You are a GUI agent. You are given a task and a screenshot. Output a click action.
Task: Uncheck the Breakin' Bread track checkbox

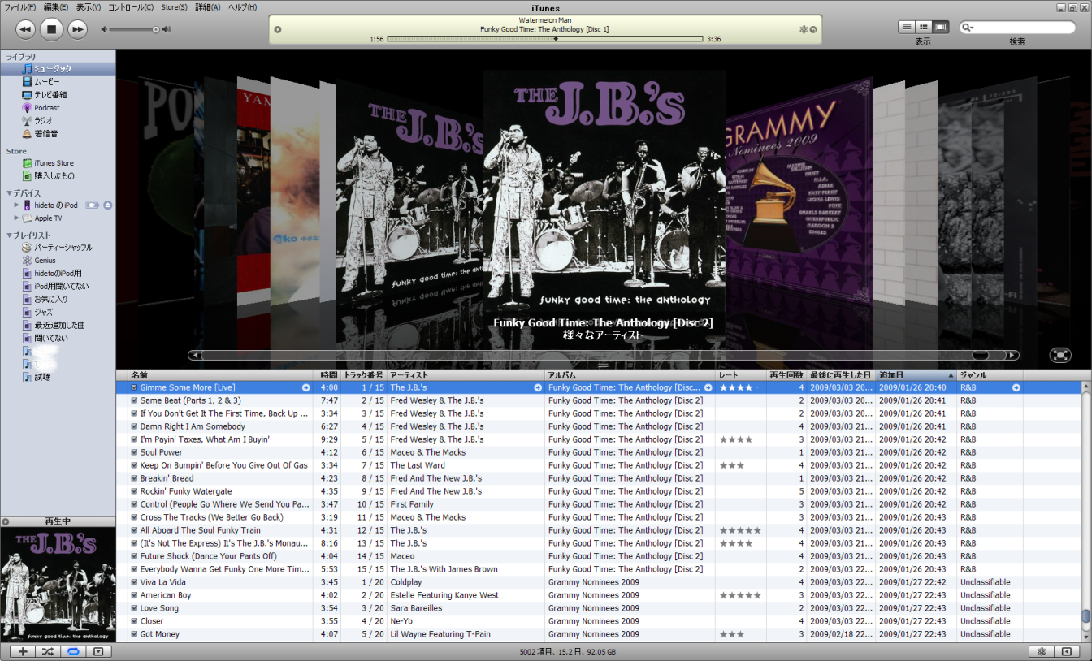coord(134,478)
